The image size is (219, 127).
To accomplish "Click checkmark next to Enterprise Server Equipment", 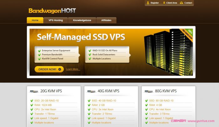I will 39,51.
